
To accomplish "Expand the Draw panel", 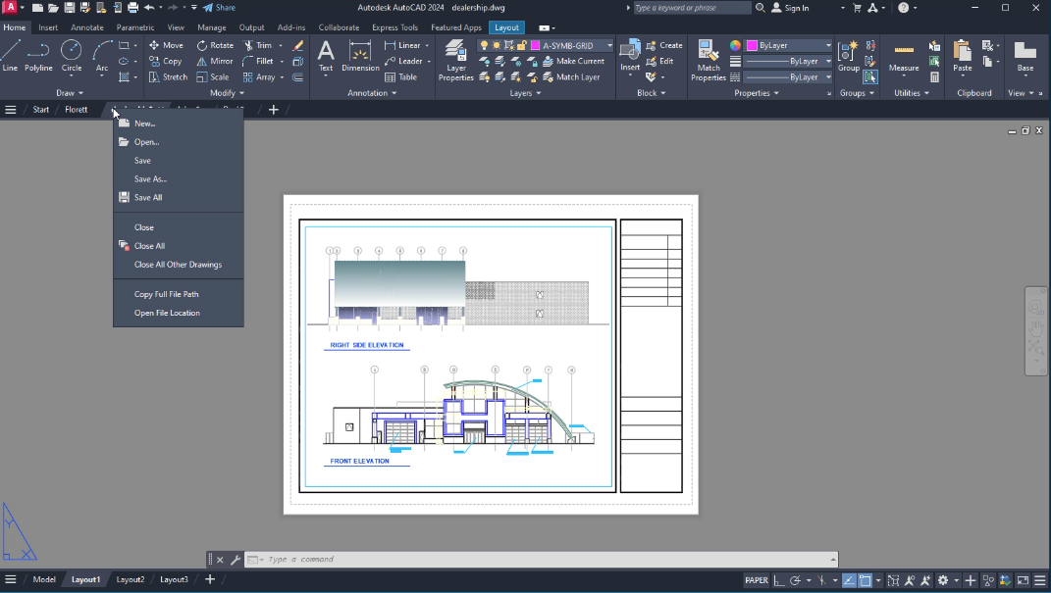I will (x=70, y=93).
